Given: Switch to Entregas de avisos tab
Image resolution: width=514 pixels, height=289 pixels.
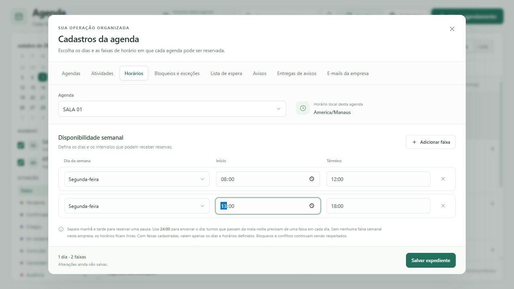Looking at the screenshot, I should (x=297, y=73).
